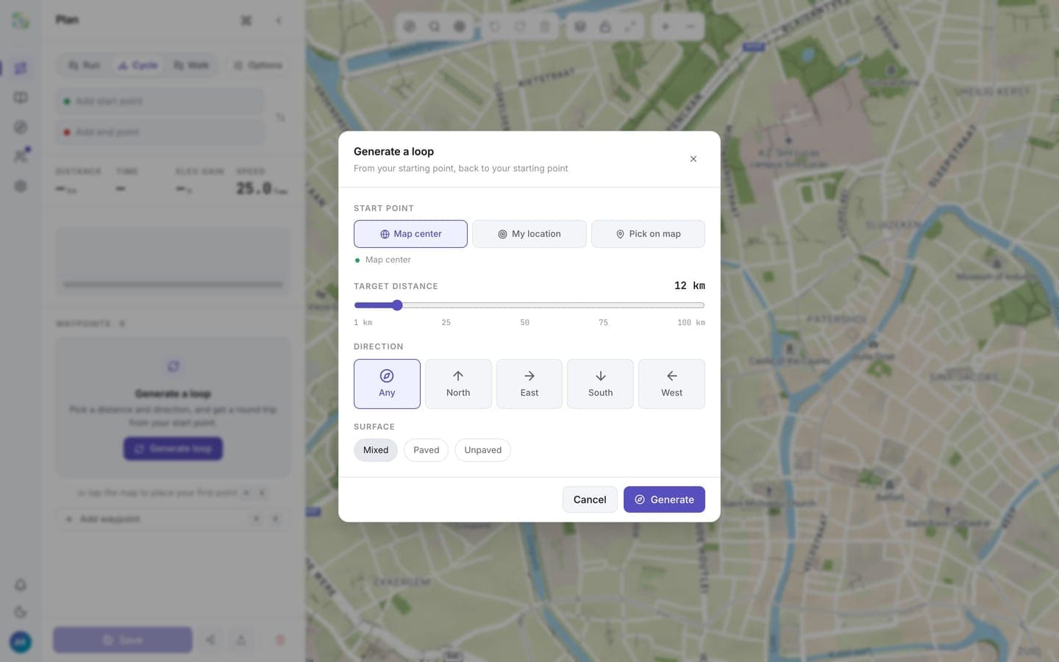Switch to the Walk tab in the Plan panel
The width and height of the screenshot is (1059, 662).
pos(191,65)
